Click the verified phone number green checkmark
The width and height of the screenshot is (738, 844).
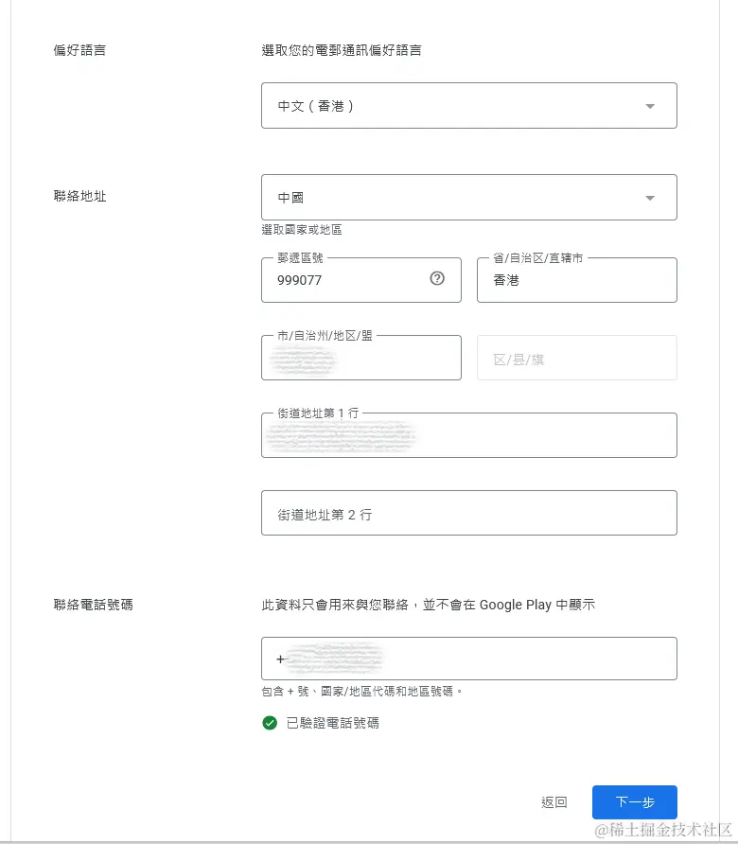270,722
